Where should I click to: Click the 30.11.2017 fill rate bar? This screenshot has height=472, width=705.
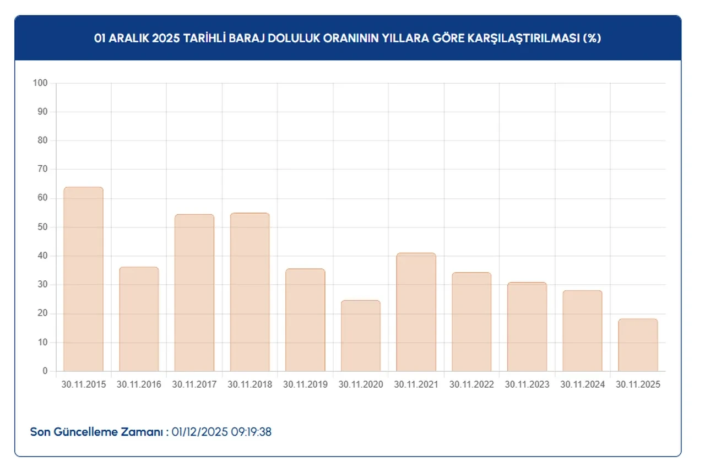[194, 293]
